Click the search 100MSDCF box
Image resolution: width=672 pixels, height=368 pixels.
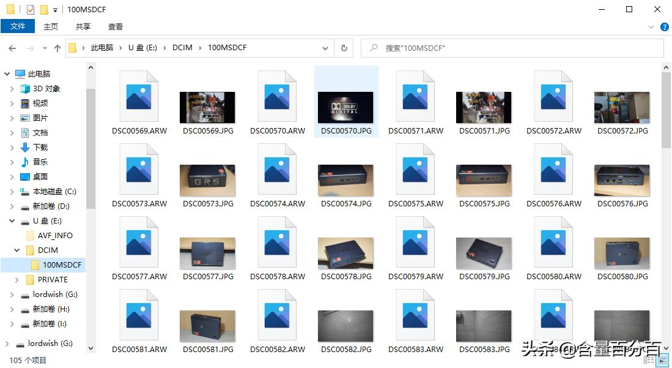[x=512, y=48]
